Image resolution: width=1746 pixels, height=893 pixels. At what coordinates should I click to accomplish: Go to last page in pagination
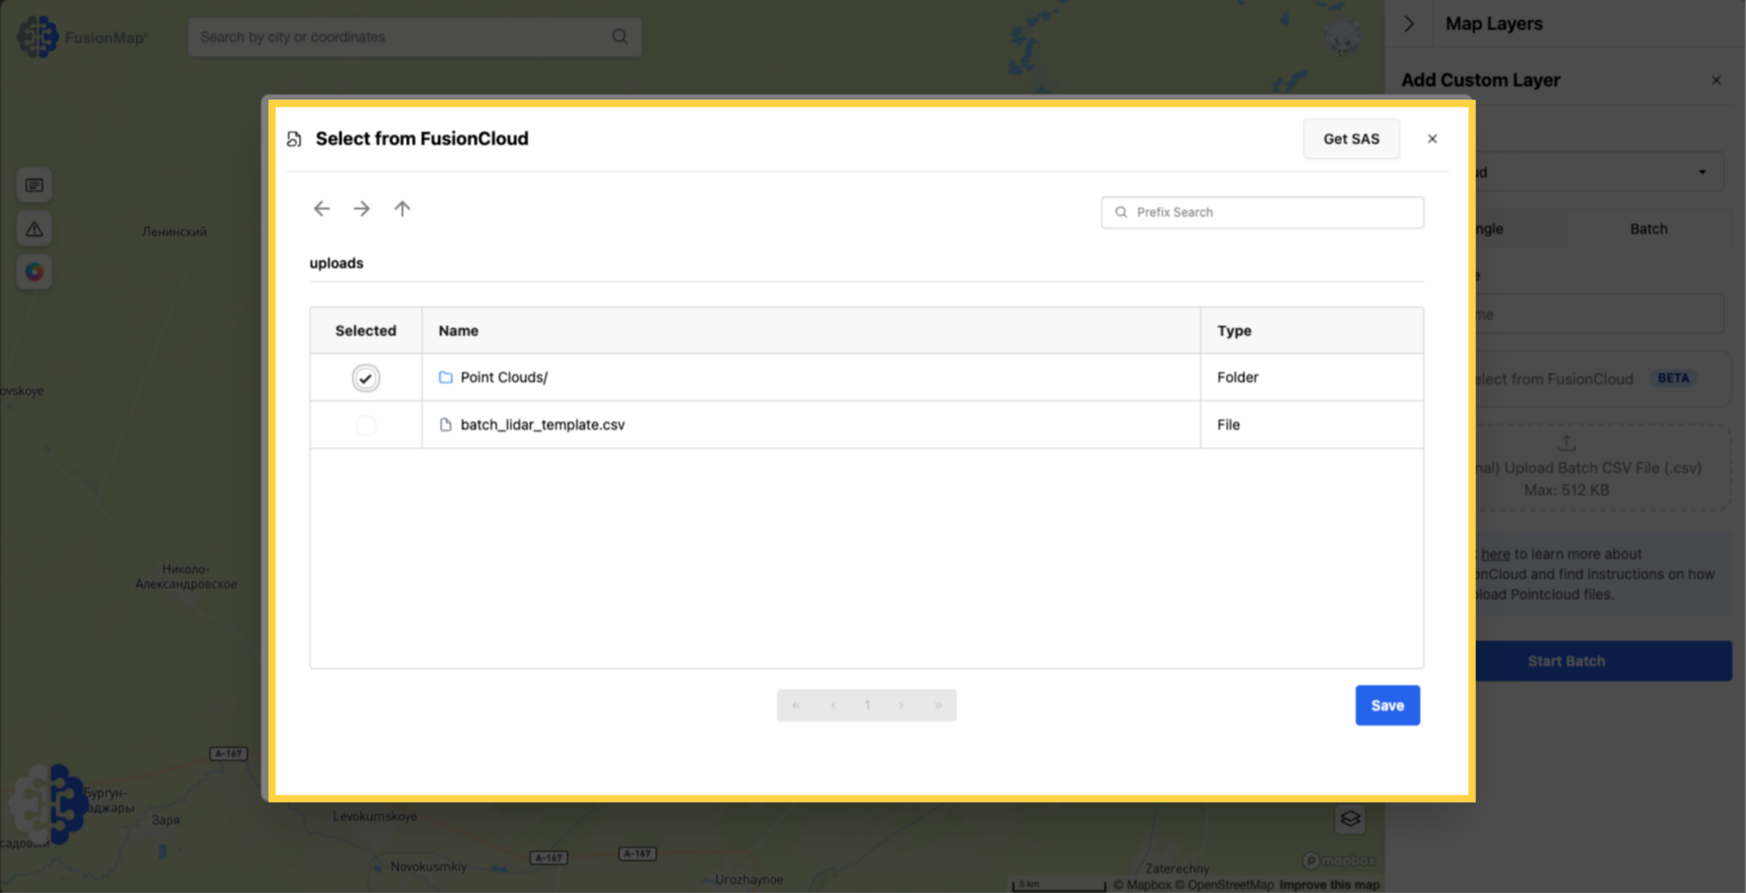coord(938,705)
